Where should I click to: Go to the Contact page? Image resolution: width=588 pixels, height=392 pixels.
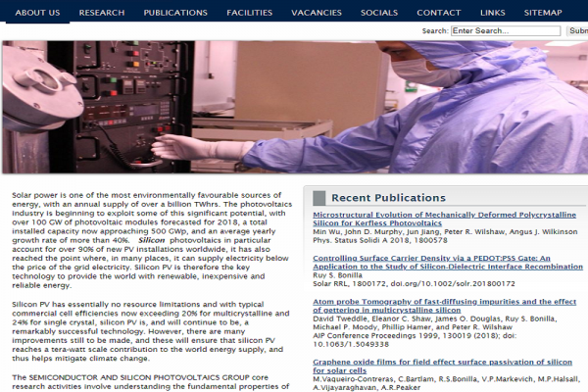[x=439, y=13]
